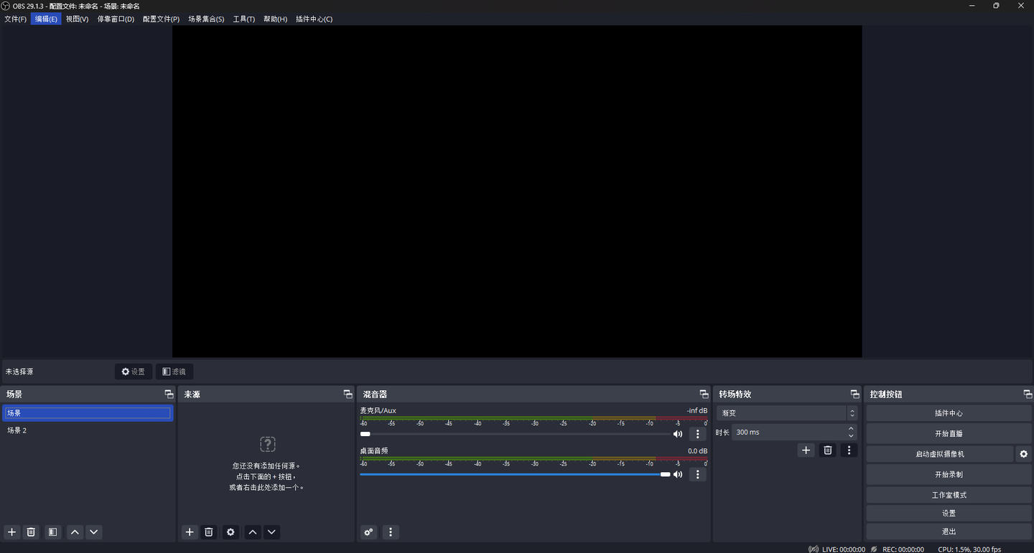Open mixer menu dots at panel bottom
The width and height of the screenshot is (1034, 553).
391,531
